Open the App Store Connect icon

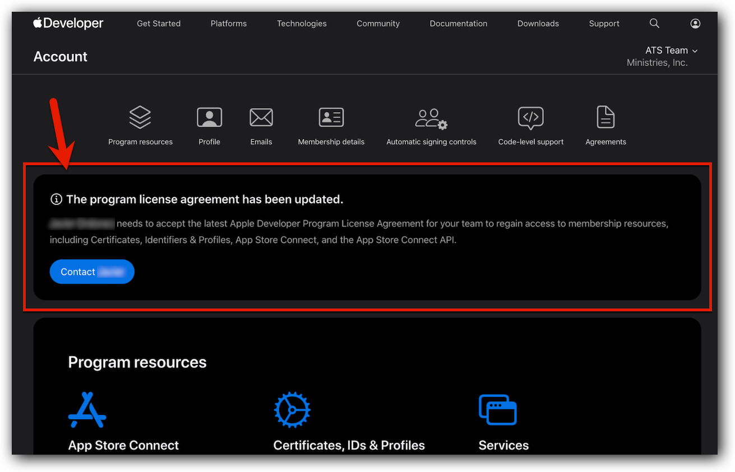pyautogui.click(x=87, y=410)
